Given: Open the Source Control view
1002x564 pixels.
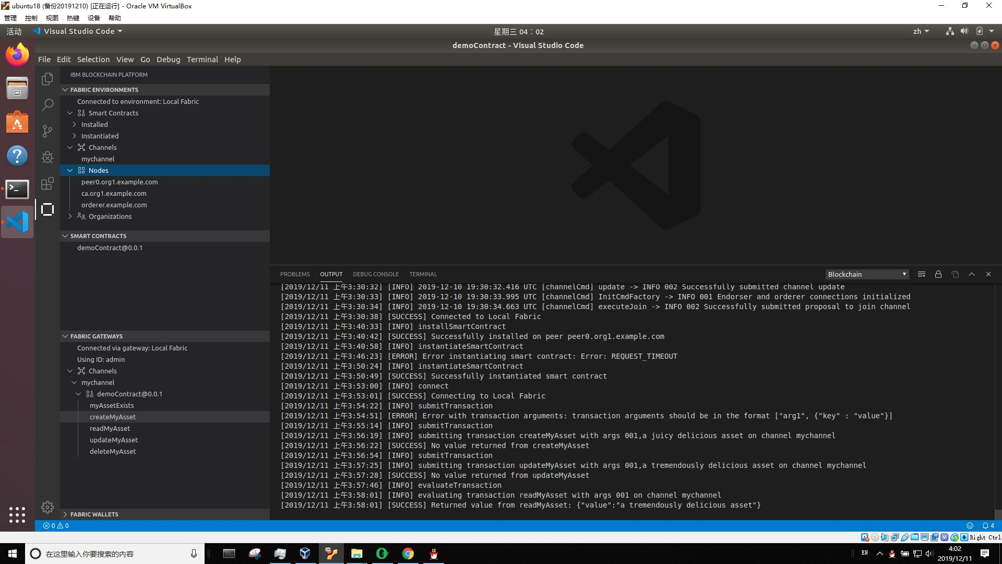Looking at the screenshot, I should tap(47, 131).
